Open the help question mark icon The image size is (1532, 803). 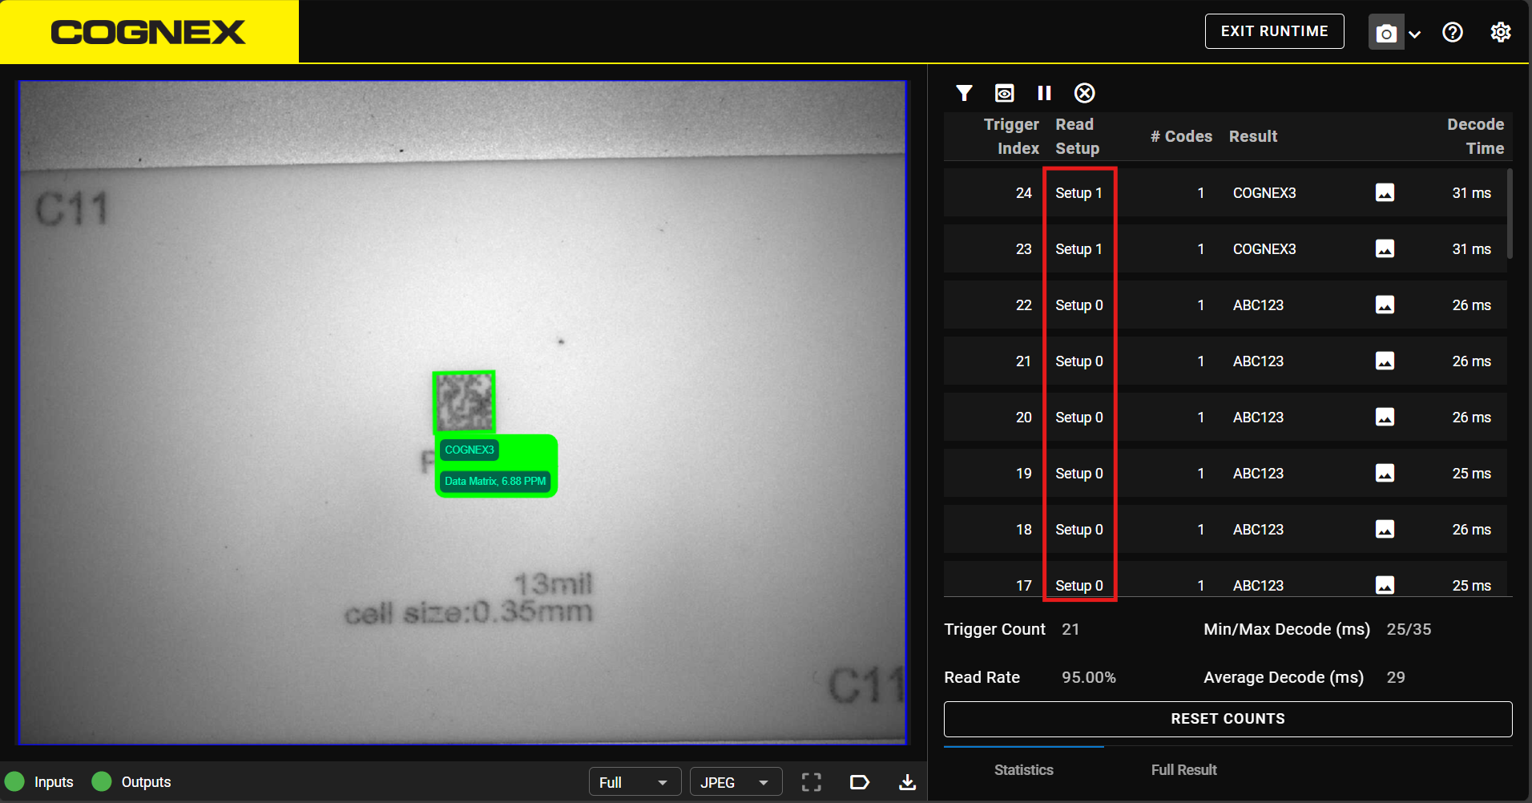1452,32
